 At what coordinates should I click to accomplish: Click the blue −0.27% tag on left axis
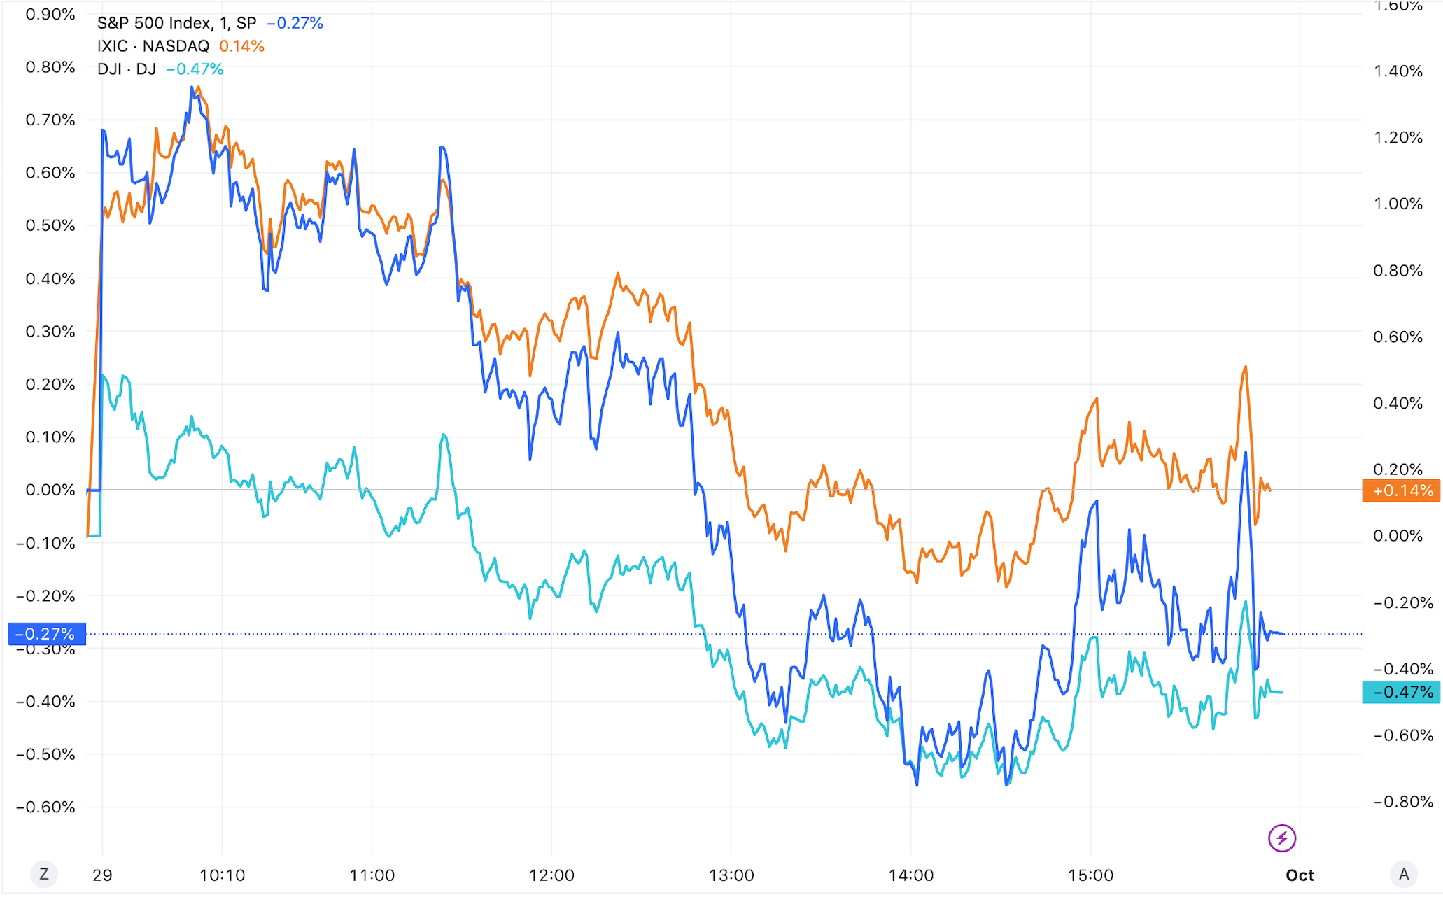click(46, 634)
